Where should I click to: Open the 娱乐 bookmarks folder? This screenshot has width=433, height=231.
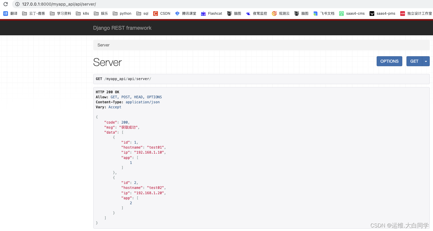(x=101, y=13)
